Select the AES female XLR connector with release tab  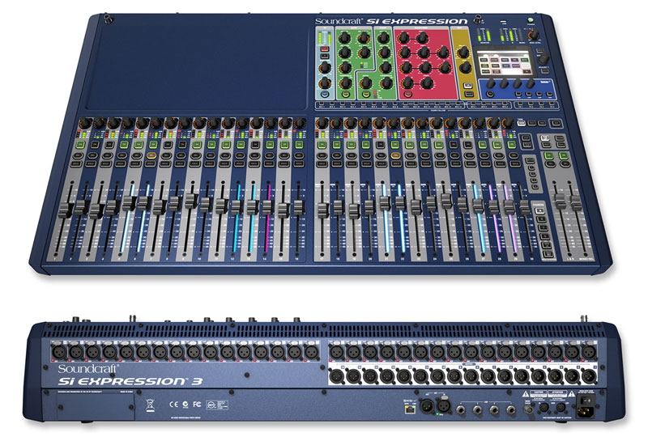443,406
